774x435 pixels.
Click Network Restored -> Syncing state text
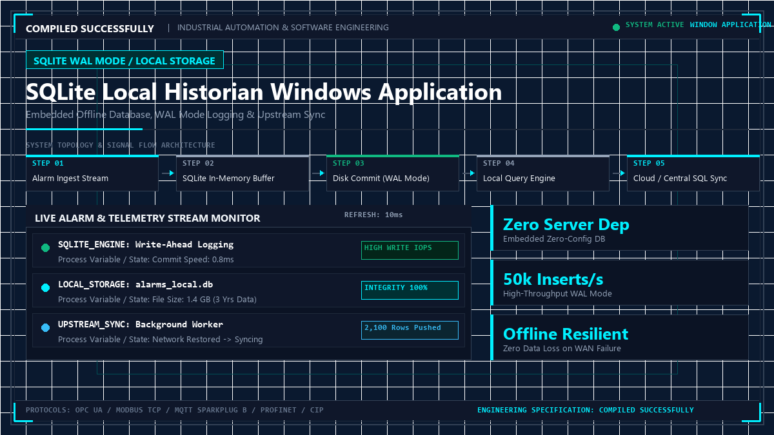[207, 339]
